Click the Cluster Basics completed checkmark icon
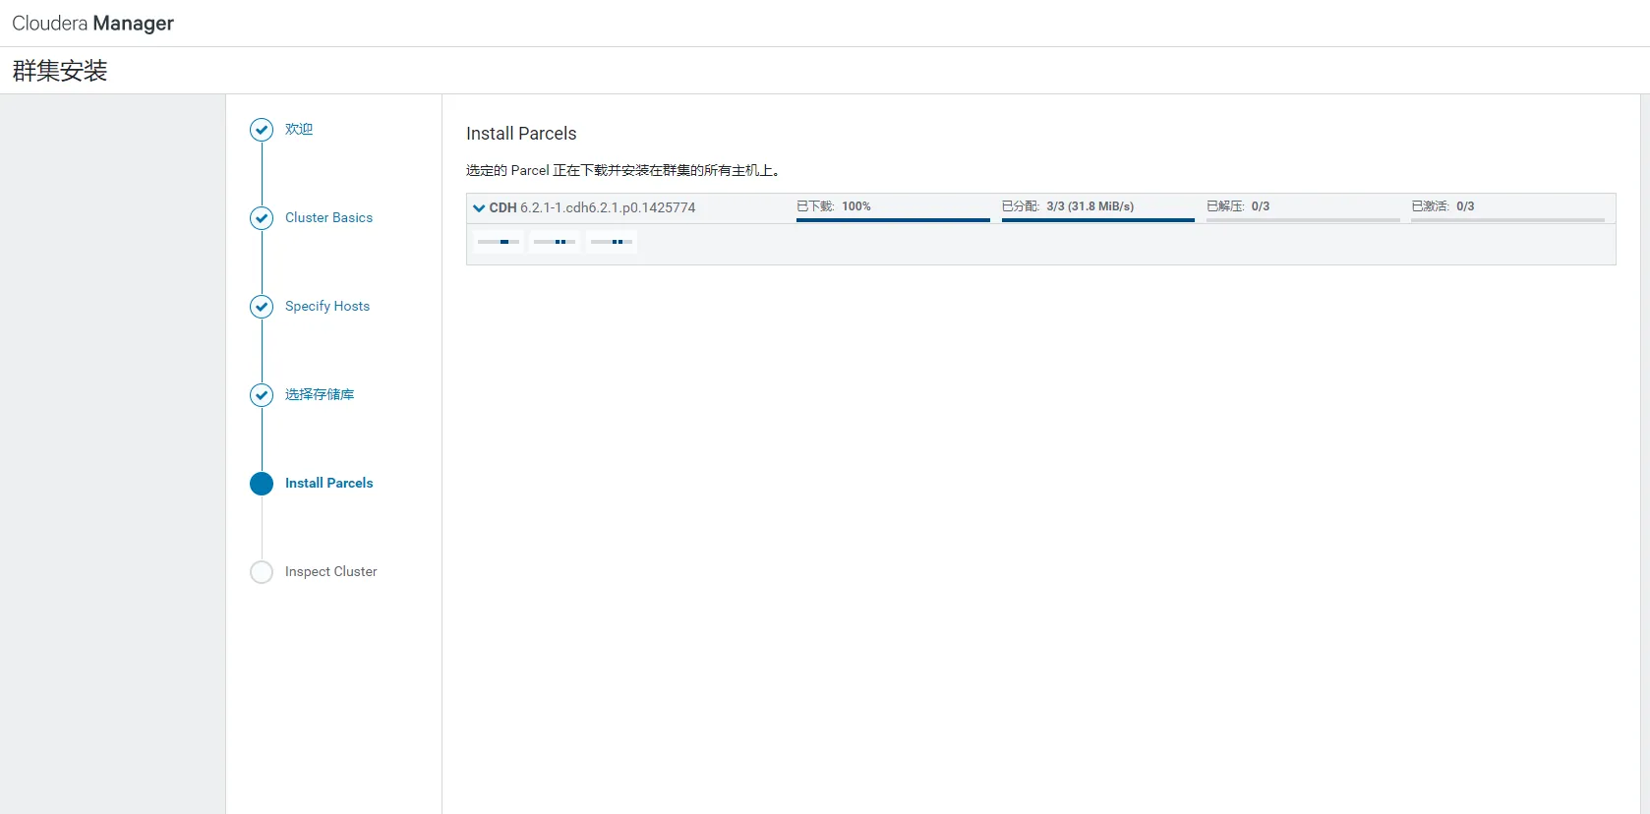Image resolution: width=1650 pixels, height=814 pixels. [x=262, y=218]
